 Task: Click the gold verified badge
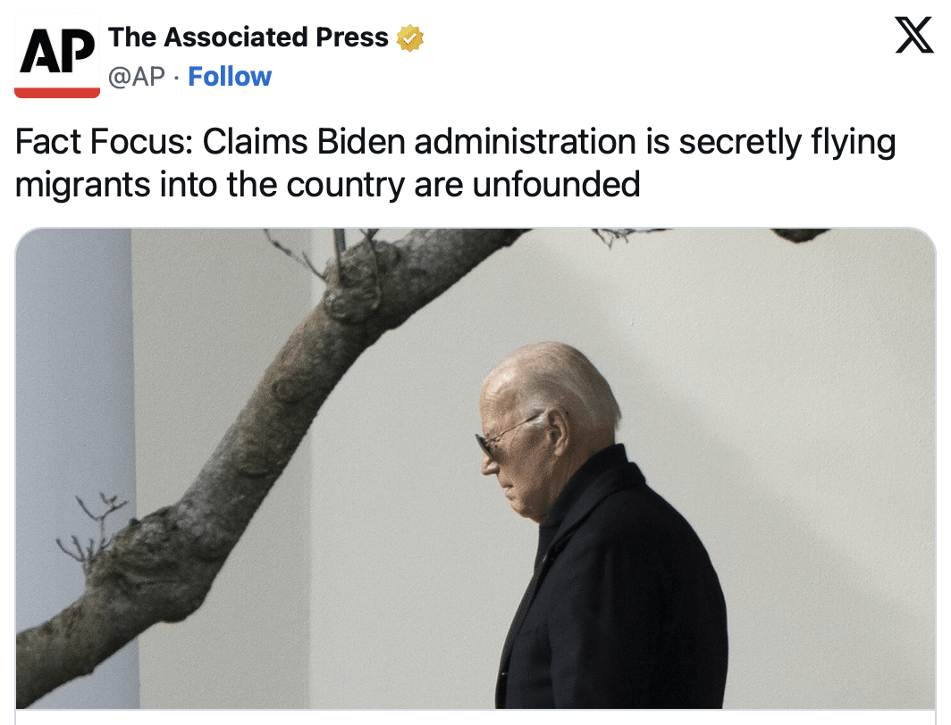click(x=410, y=37)
